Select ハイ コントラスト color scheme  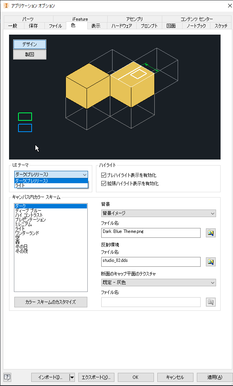tap(51, 215)
